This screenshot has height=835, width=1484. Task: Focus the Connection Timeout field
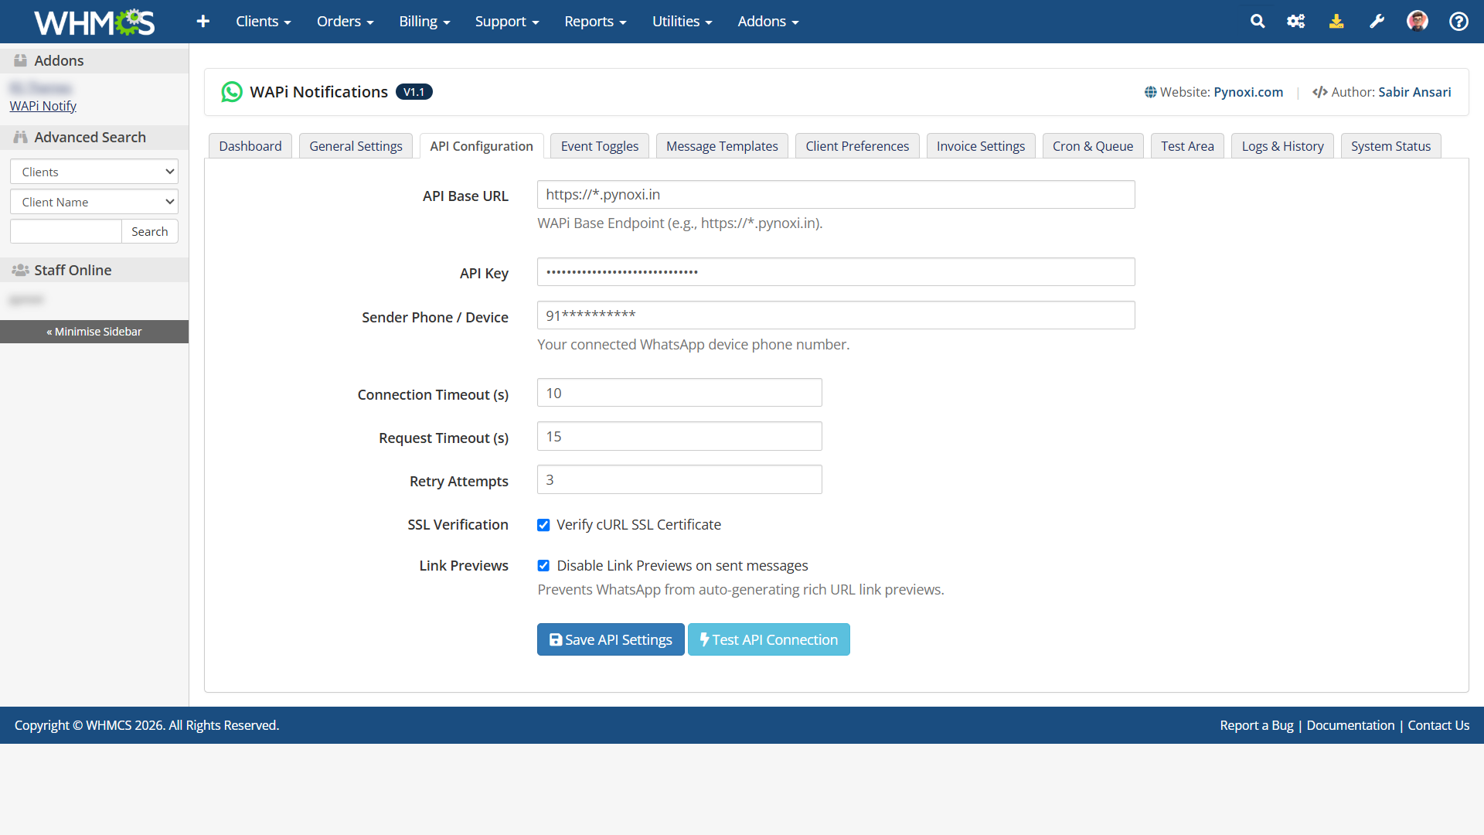point(679,393)
